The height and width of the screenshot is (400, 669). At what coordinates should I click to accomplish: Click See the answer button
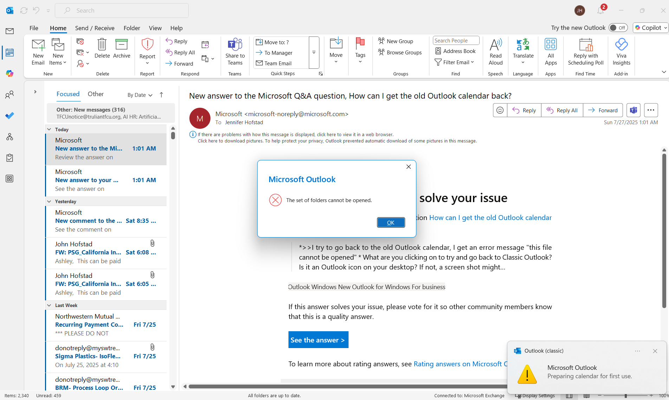(318, 340)
